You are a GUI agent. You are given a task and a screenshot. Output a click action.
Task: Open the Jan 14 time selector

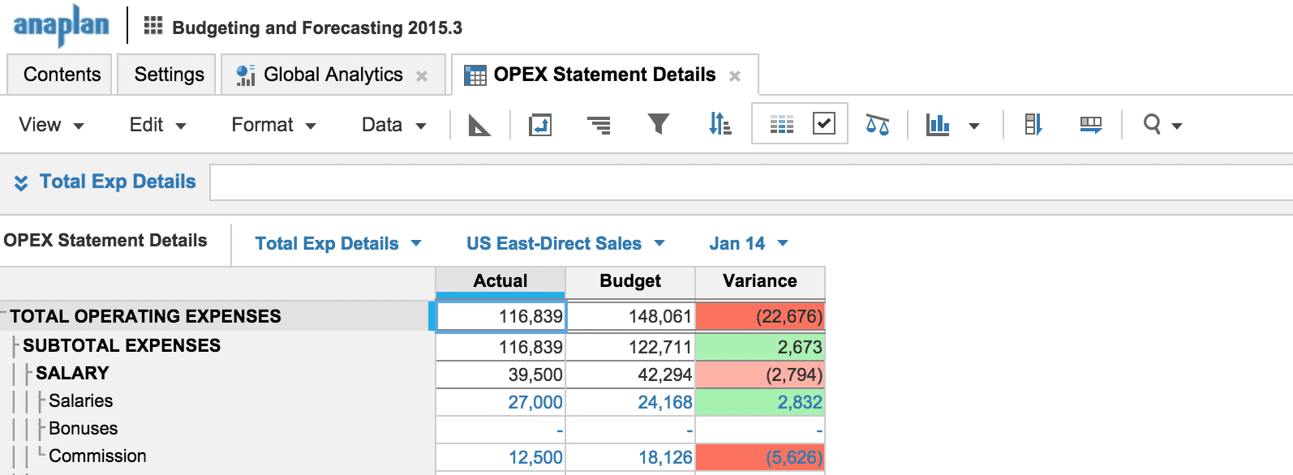click(749, 243)
